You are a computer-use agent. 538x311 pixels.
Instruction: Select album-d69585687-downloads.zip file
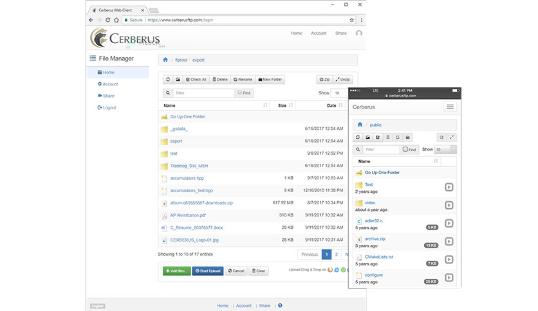coord(201,203)
